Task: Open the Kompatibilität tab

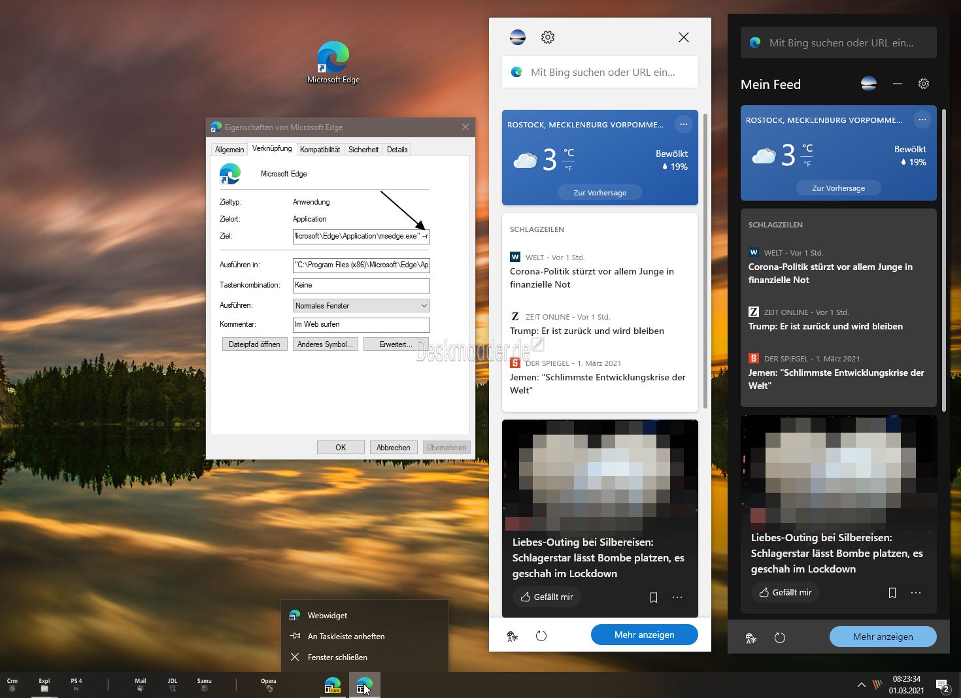Action: [x=320, y=150]
